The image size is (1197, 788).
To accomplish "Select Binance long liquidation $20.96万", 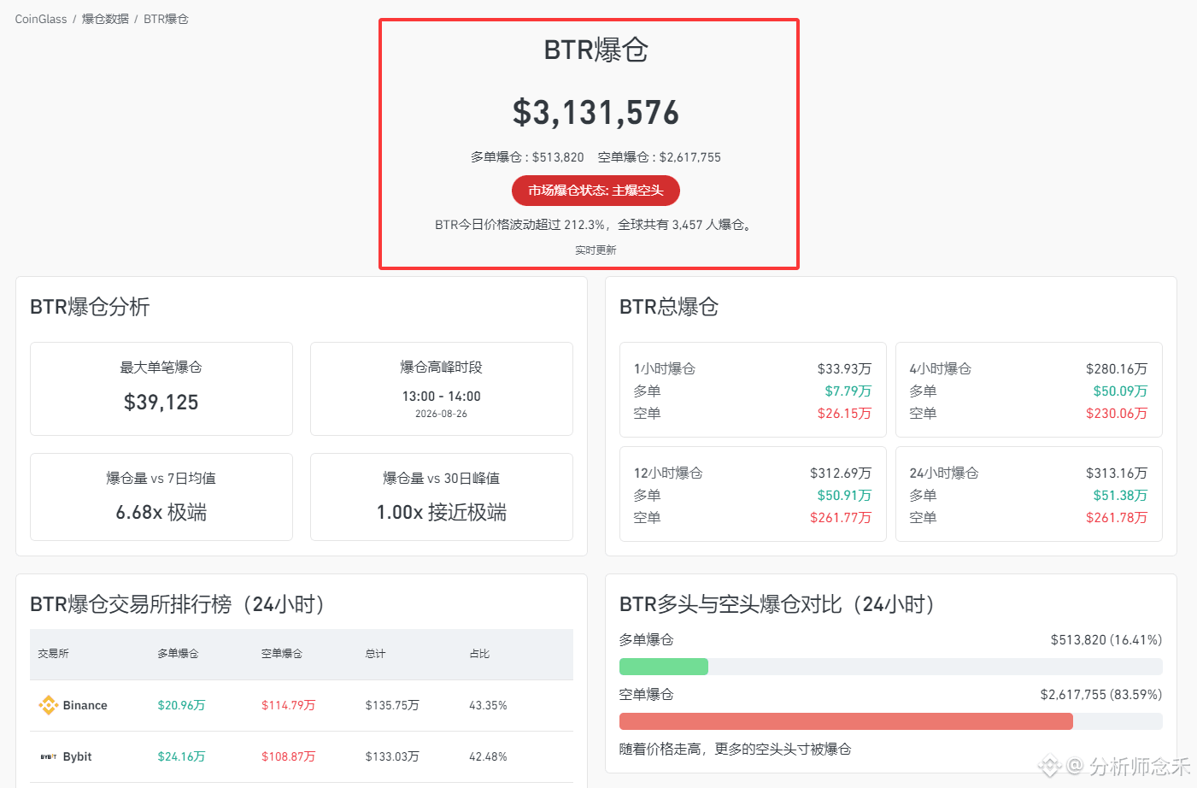I will coord(181,705).
